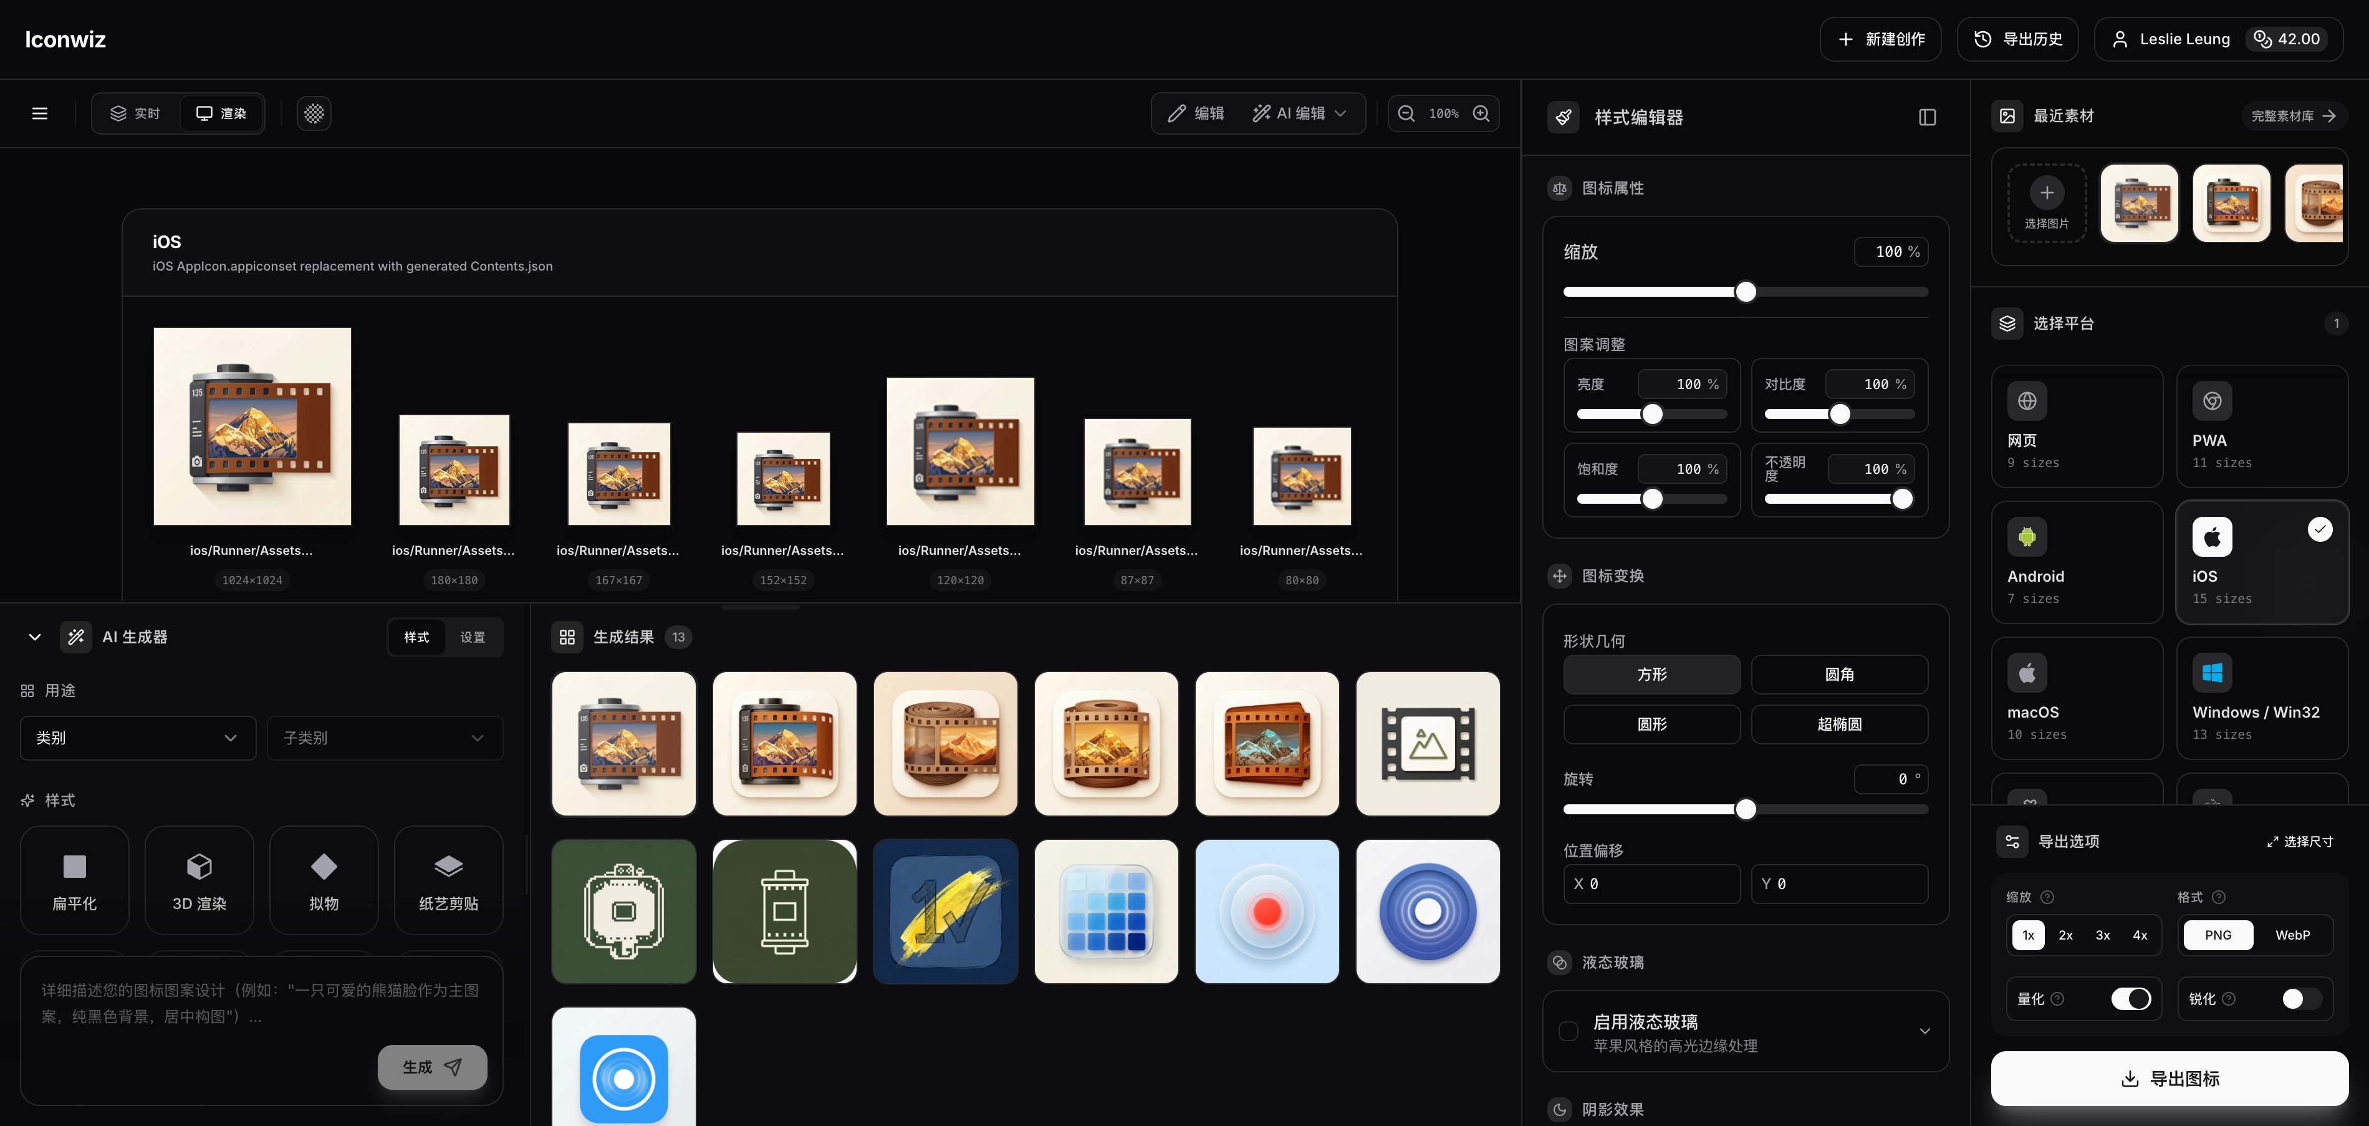Switch to the 设置 tab
This screenshot has width=2369, height=1126.
[x=472, y=637]
